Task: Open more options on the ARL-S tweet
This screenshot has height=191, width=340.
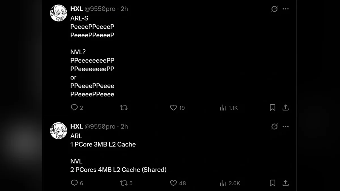Action: pos(286,9)
